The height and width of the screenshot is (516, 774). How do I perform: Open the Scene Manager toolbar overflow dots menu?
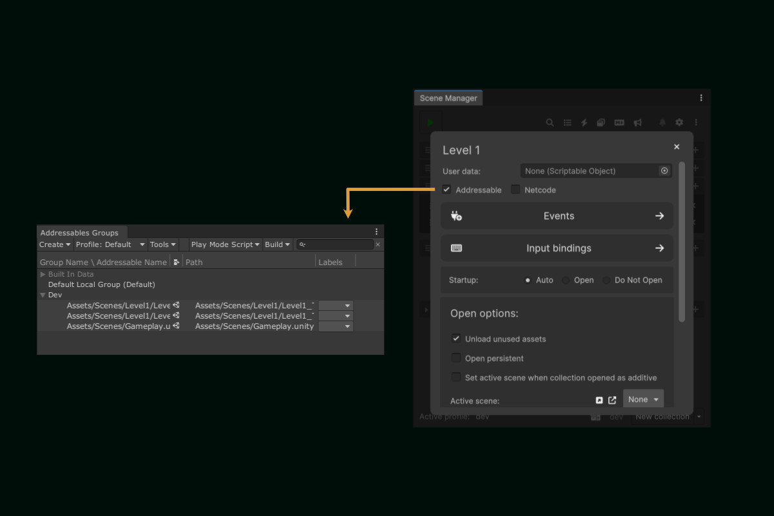(x=696, y=123)
